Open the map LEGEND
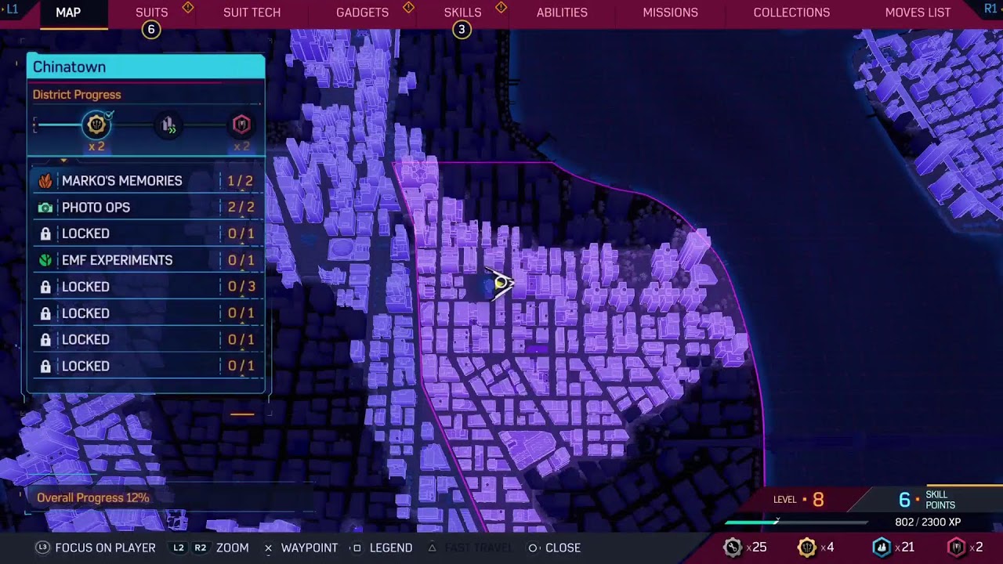 pyautogui.click(x=381, y=548)
